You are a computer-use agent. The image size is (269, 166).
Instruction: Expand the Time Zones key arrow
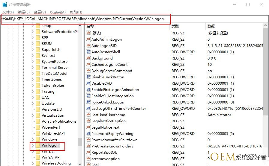point(33,80)
